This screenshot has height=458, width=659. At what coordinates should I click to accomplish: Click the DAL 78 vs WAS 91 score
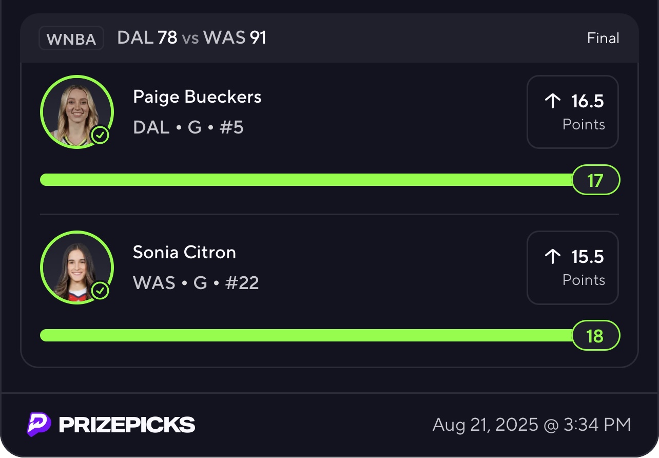point(191,38)
